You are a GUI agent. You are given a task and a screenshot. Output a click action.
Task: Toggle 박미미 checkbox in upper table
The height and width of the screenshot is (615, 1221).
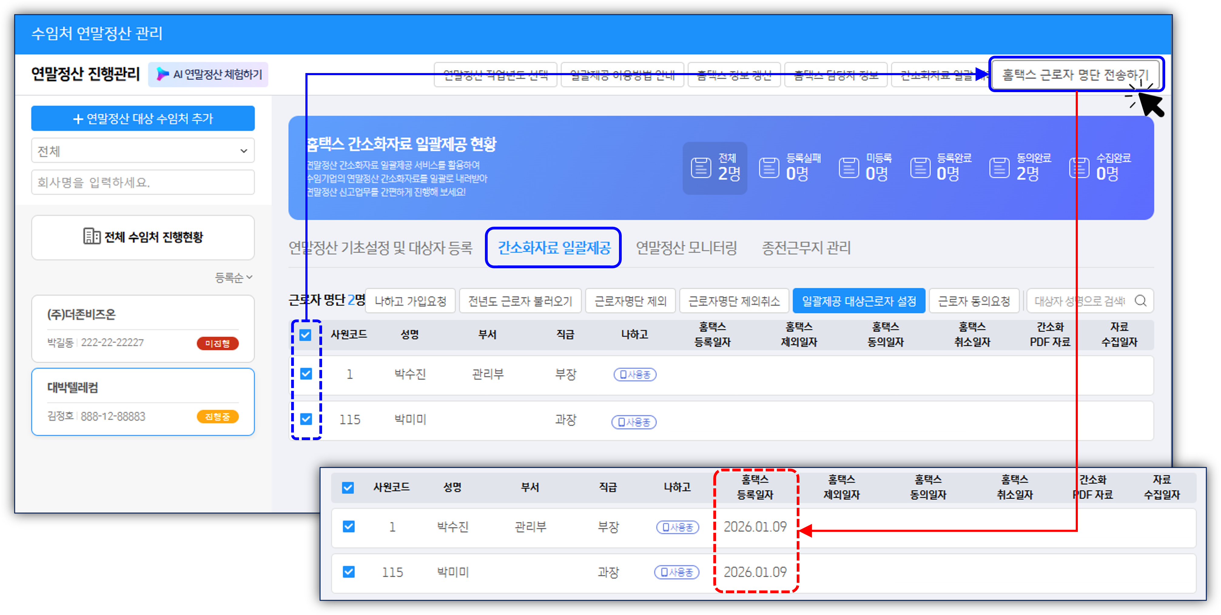(x=306, y=419)
